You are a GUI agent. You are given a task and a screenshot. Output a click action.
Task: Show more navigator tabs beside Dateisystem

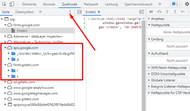point(40,12)
